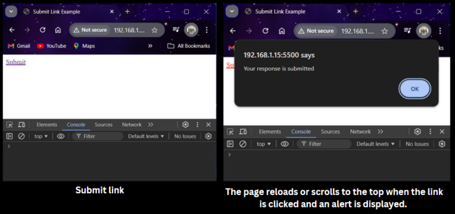Confirm the alert with the OK button
Image resolution: width=455 pixels, height=214 pixels.
tap(415, 89)
